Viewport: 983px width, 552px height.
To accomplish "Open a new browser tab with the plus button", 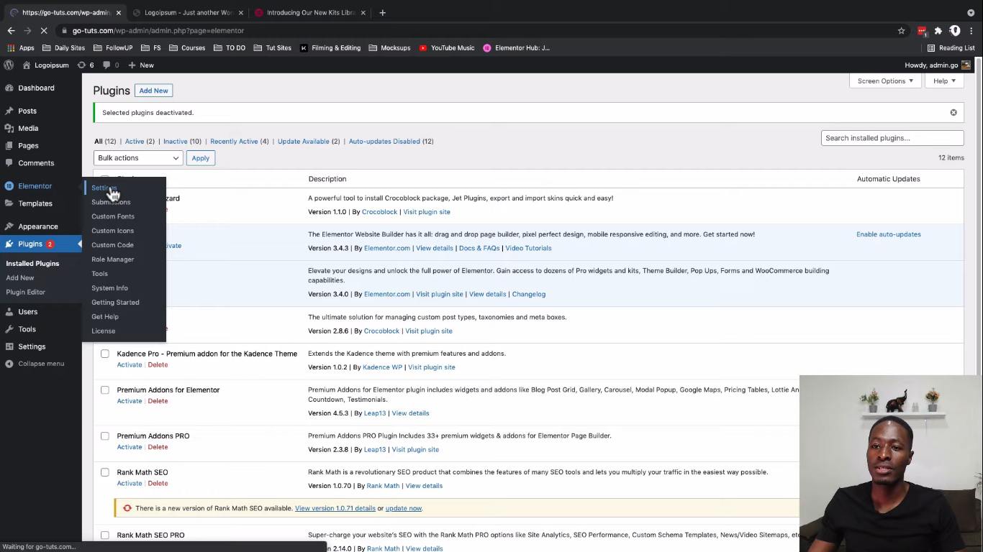I will 382,12.
